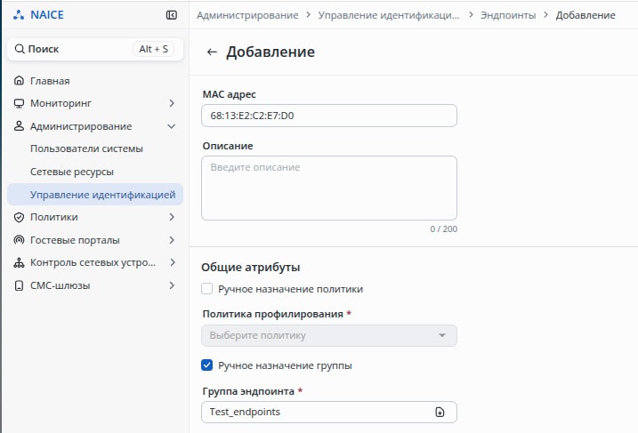Expand the Контроль сетевых устройств chevron
This screenshot has width=638, height=433.
(172, 262)
